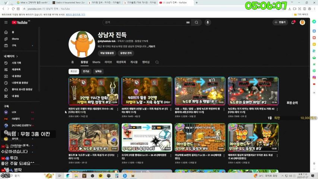Open the 기타 북마크 folder
The image size is (318, 179).
tap(301, 15)
